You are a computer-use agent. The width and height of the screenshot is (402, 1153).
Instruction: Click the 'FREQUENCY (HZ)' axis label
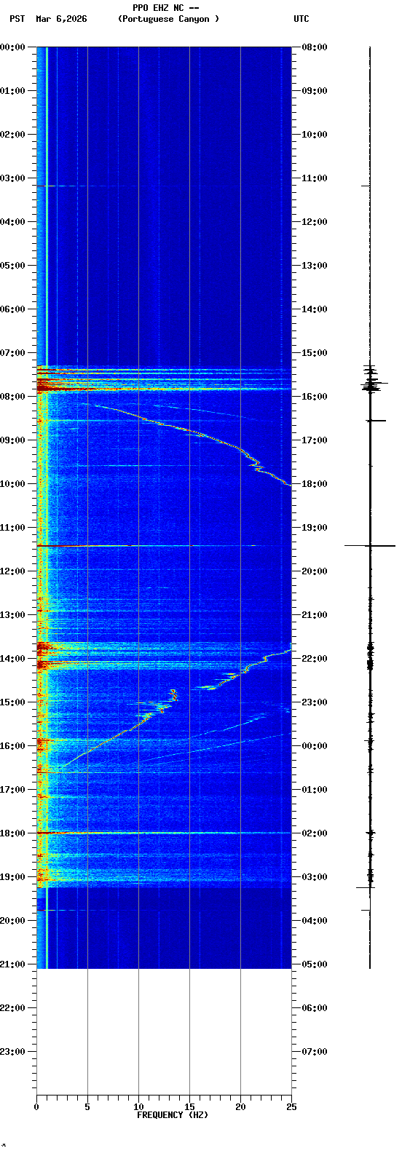[x=173, y=1115]
